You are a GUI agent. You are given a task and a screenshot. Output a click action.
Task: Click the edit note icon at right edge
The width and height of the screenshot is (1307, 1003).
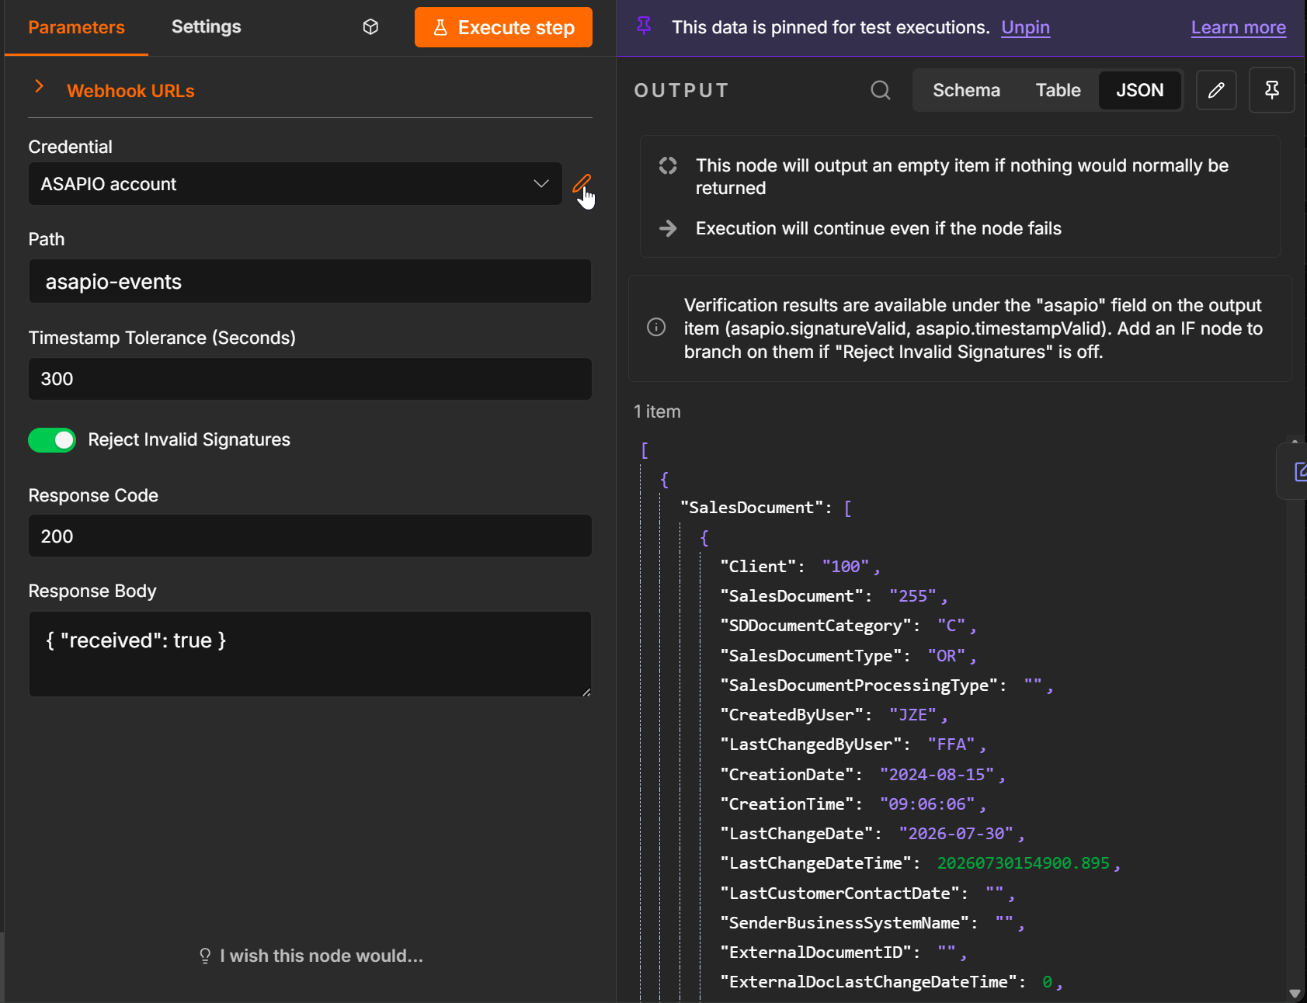coord(1301,471)
